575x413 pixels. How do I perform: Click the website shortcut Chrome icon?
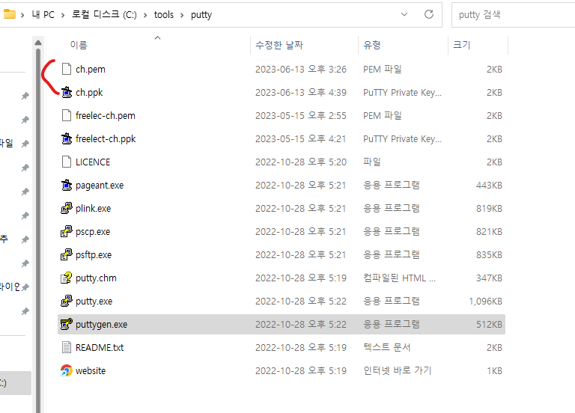click(67, 370)
